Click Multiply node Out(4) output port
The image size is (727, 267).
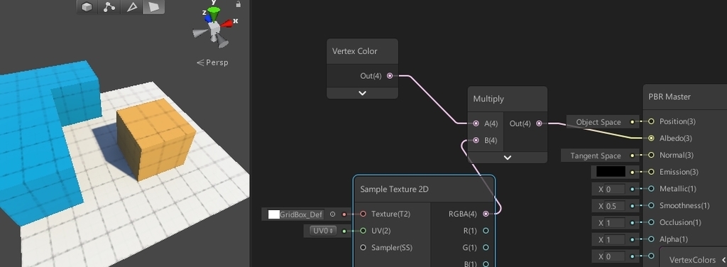539,124
